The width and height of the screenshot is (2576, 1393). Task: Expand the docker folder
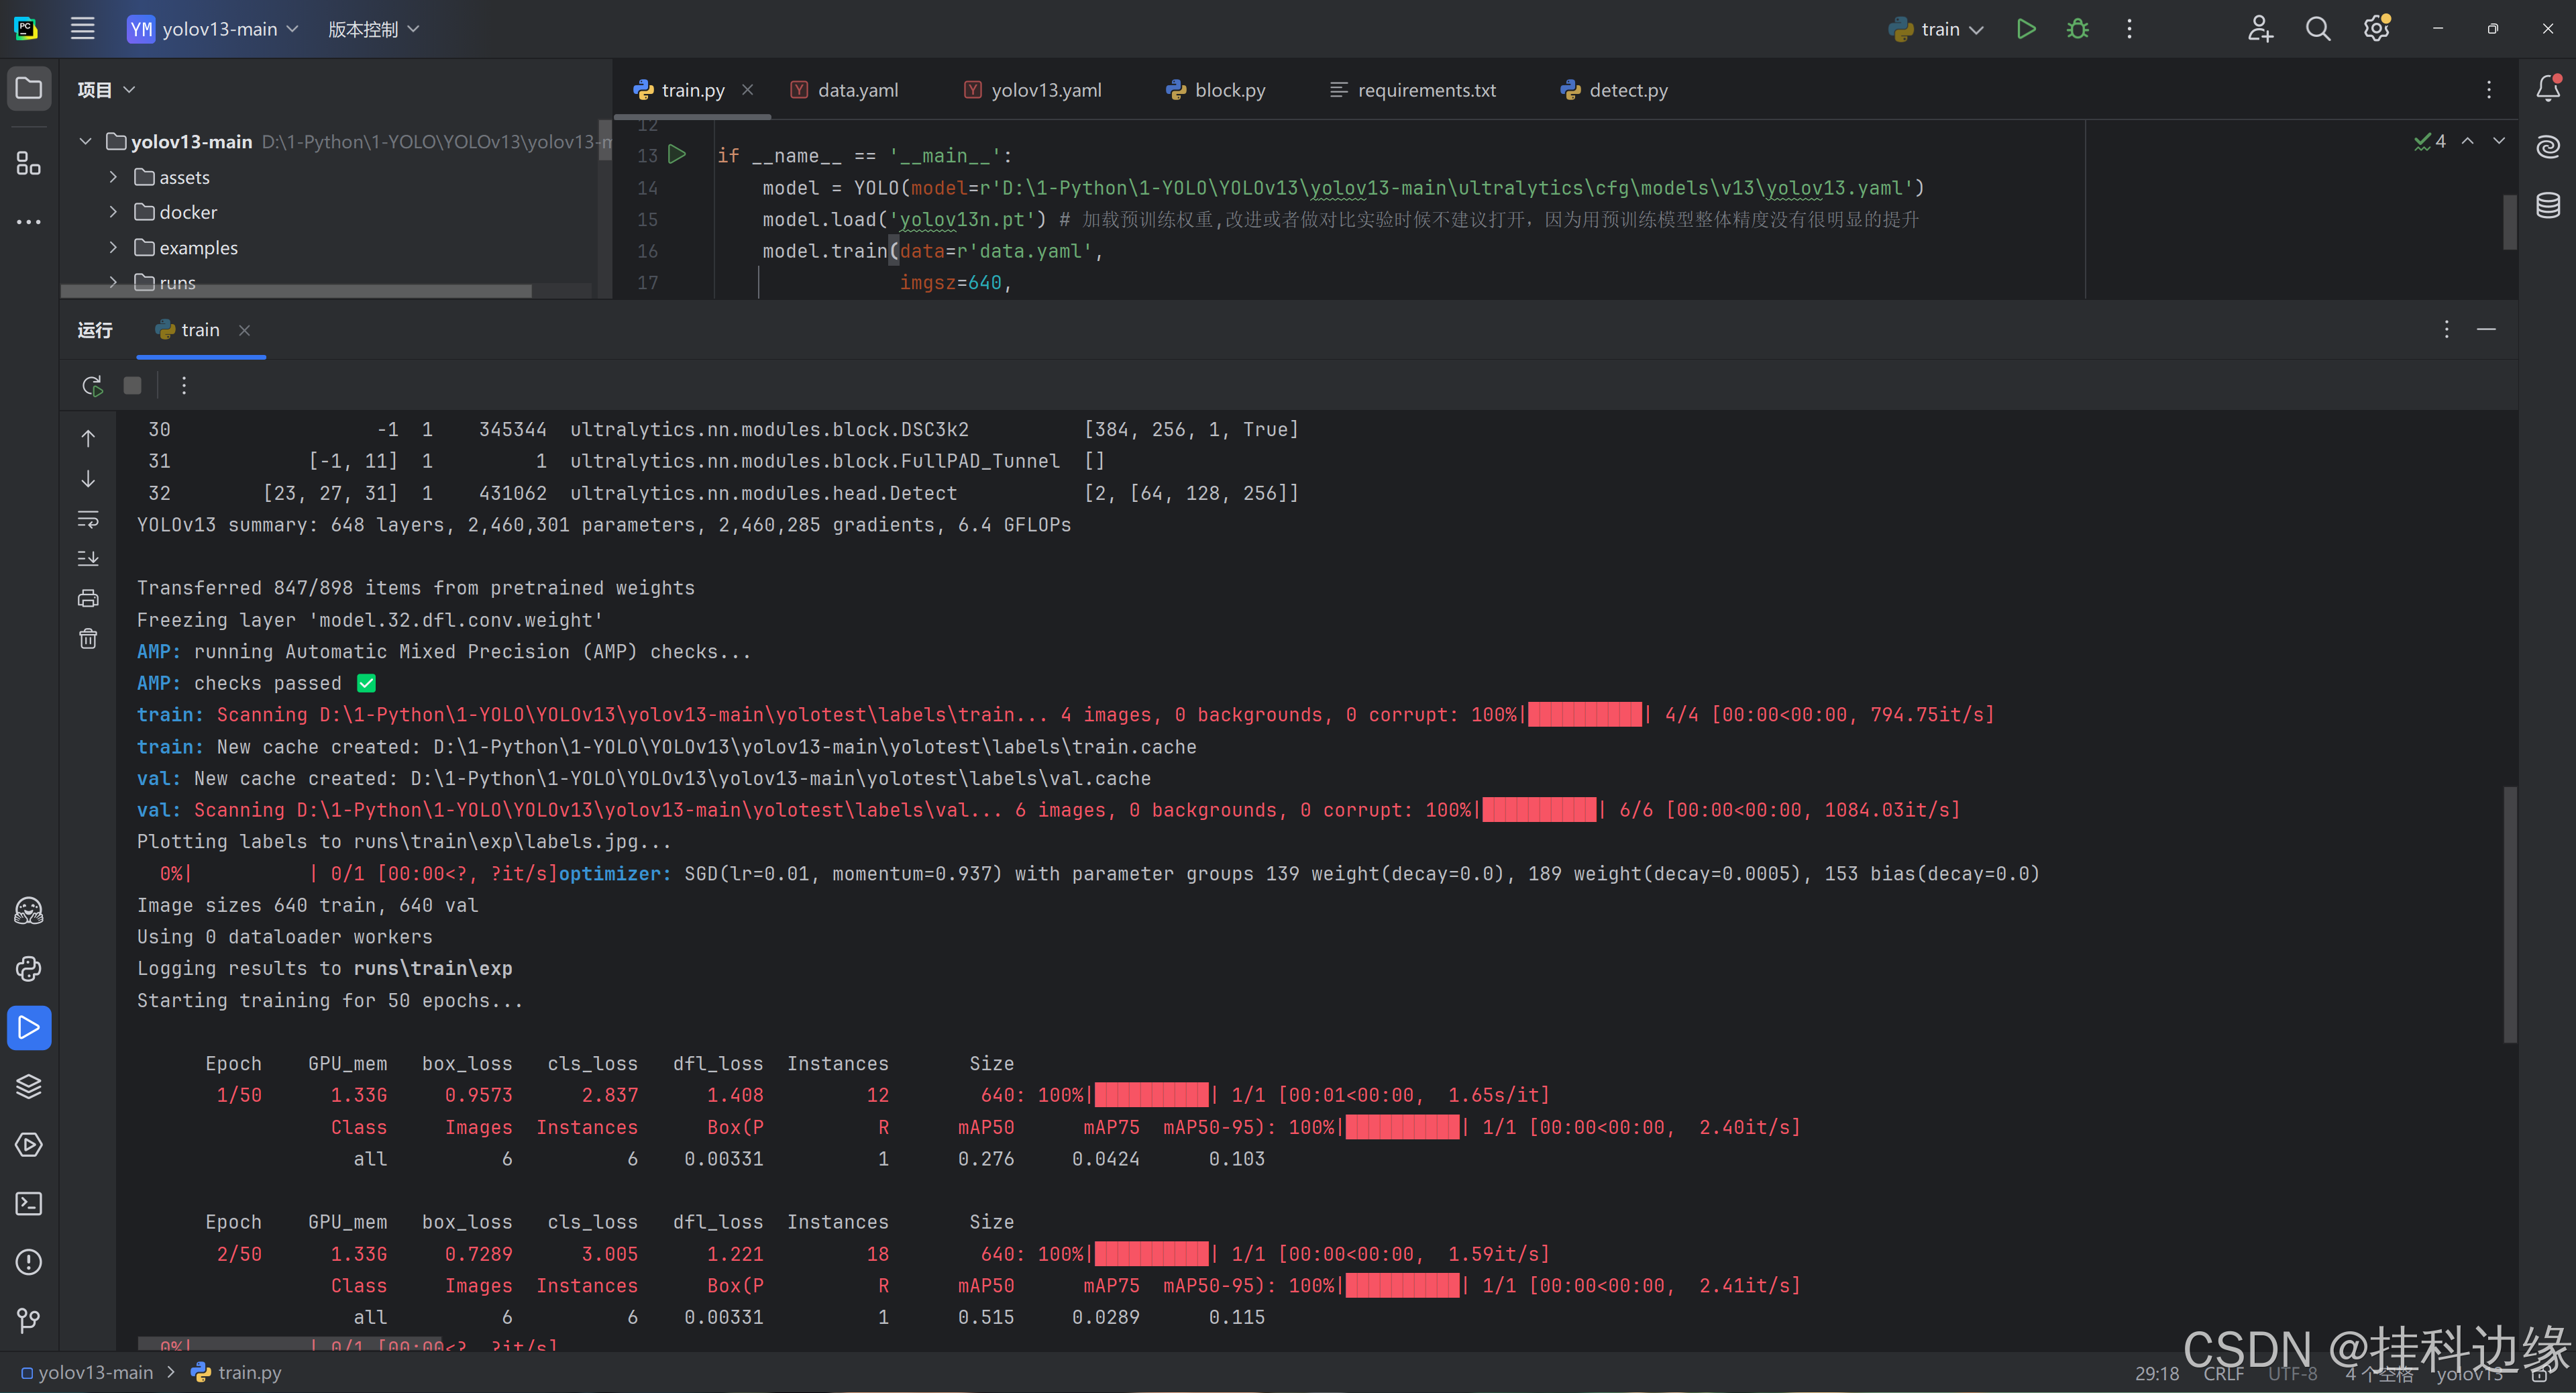pos(113,212)
